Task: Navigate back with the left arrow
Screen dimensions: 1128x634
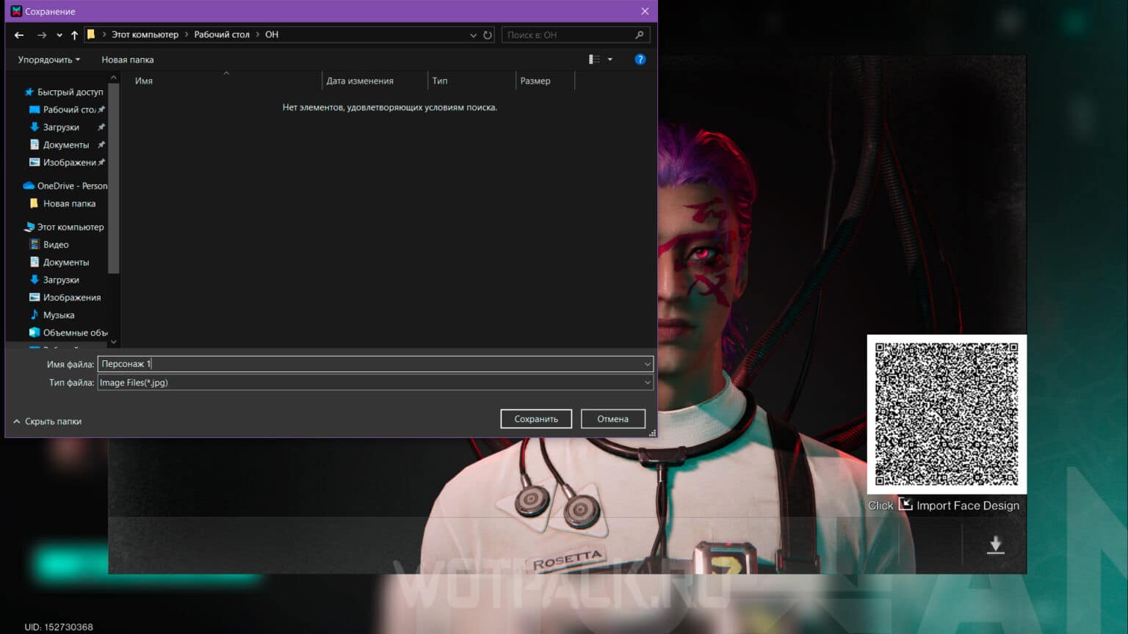Action: (x=18, y=34)
